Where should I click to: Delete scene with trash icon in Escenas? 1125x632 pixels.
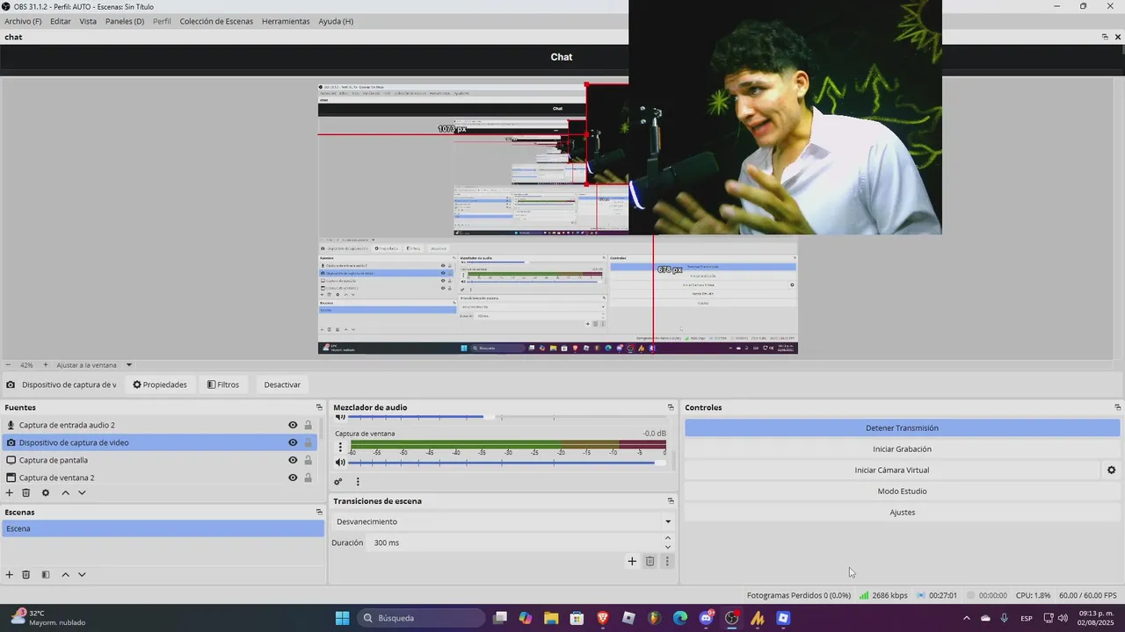(x=26, y=575)
